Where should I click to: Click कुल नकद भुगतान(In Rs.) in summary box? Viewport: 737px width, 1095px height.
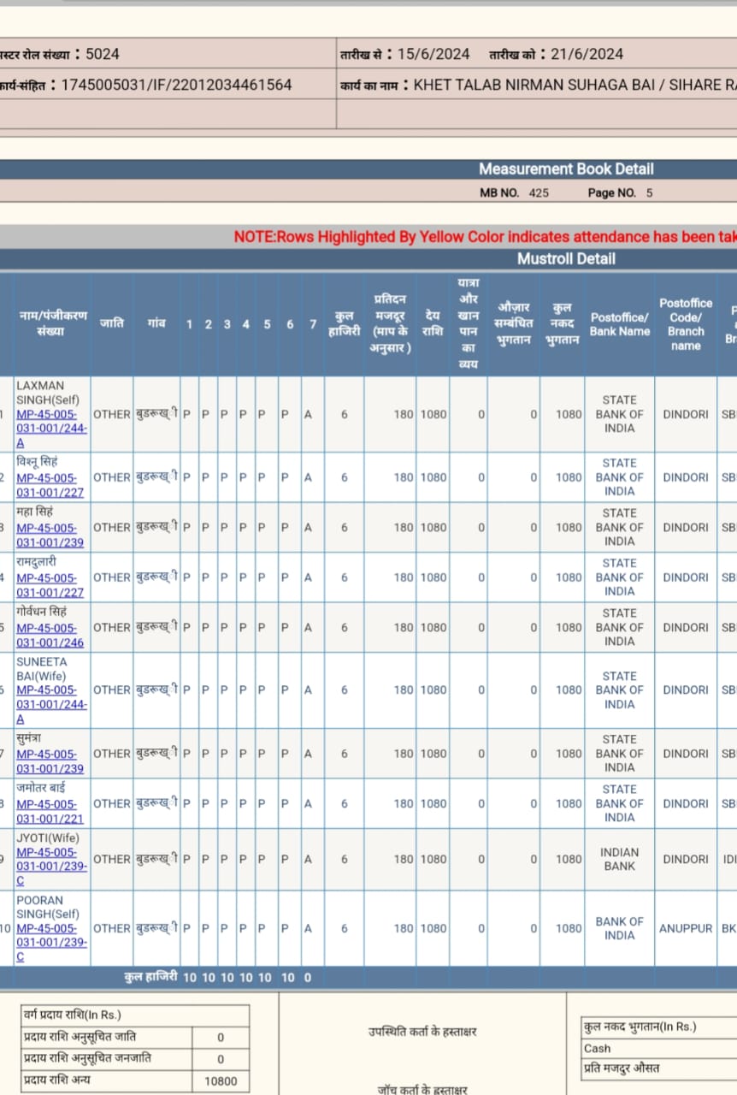click(640, 1027)
